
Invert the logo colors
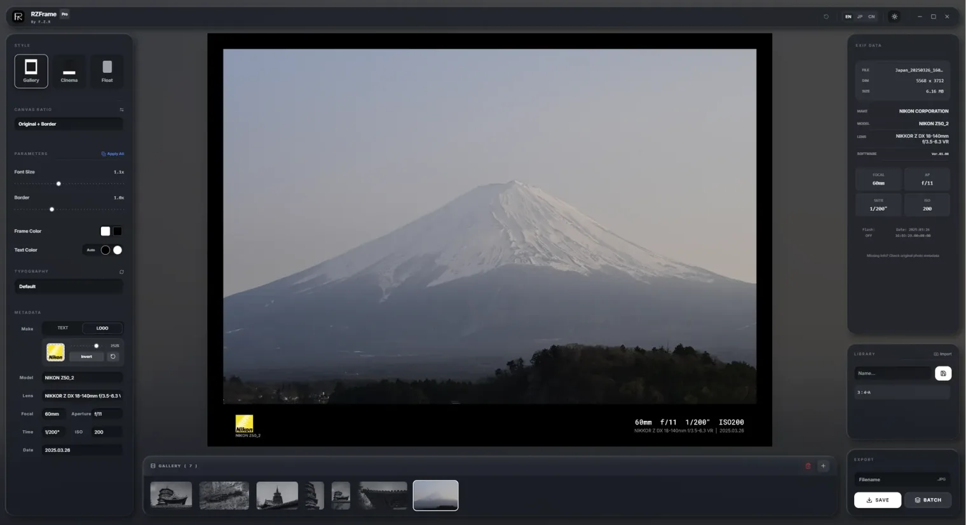point(86,357)
